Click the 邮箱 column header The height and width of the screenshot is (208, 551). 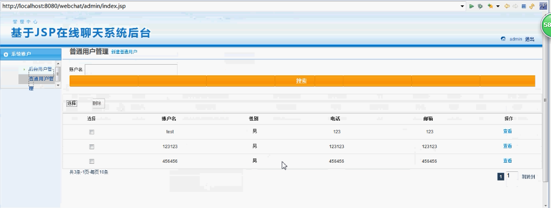coord(428,119)
